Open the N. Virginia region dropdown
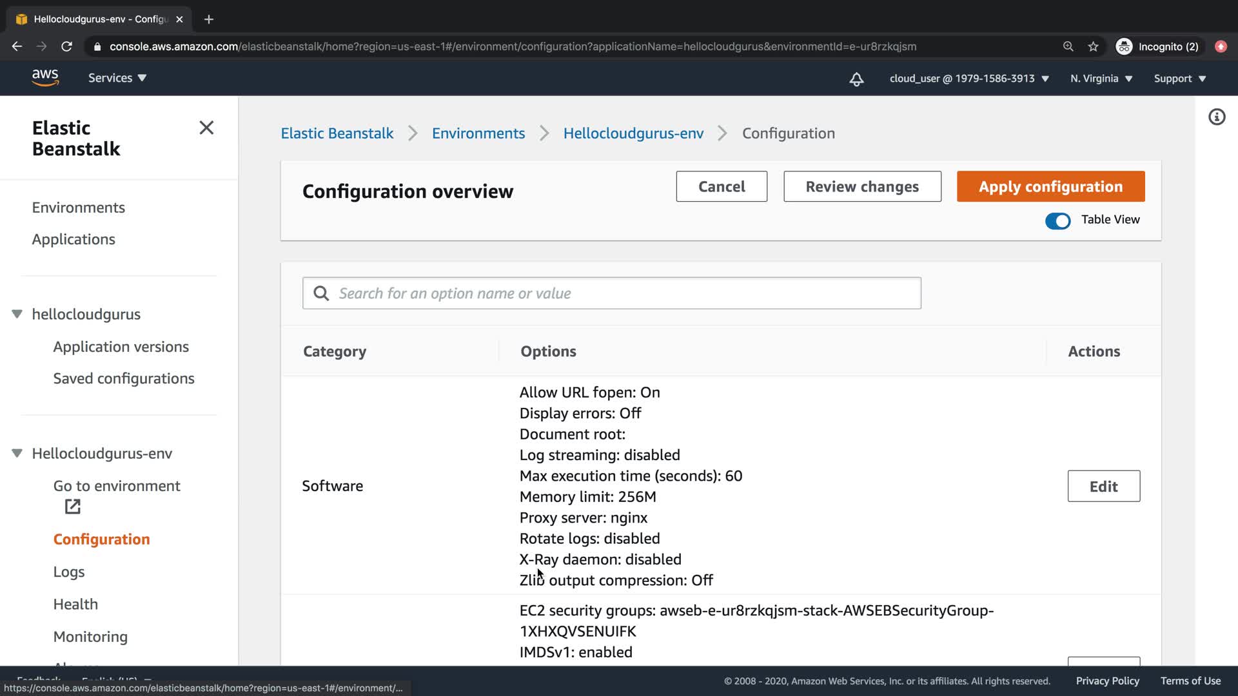 [1101, 79]
